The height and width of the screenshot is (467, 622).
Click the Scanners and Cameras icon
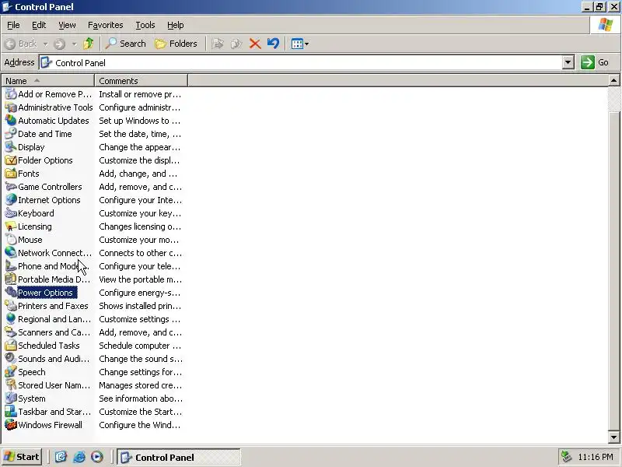[x=11, y=332]
